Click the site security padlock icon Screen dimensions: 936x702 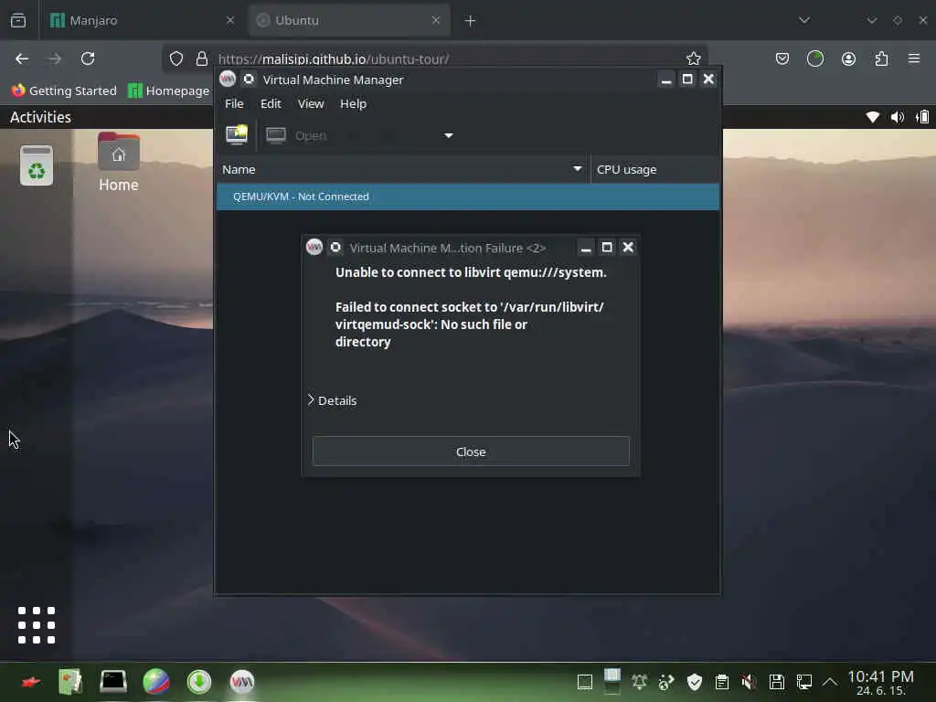pyautogui.click(x=202, y=58)
